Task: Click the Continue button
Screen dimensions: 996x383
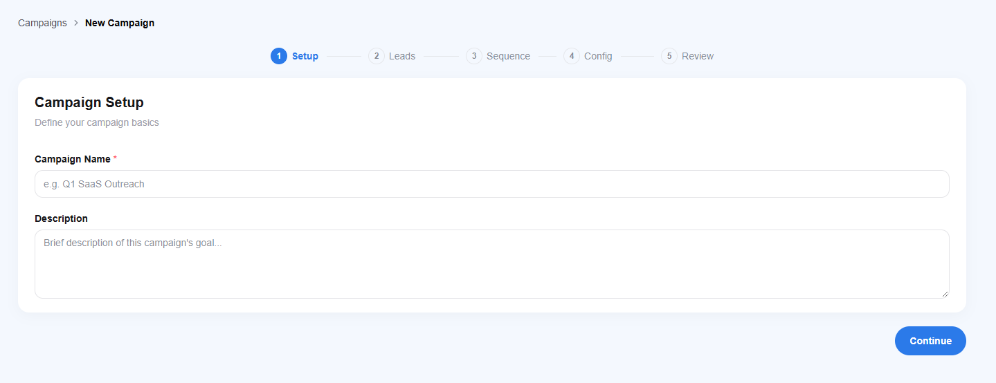Action: 930,341
